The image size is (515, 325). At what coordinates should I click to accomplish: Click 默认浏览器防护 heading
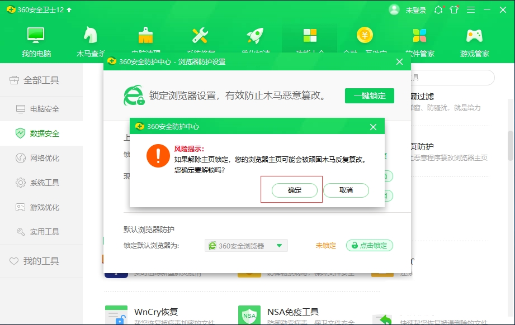[x=149, y=230]
